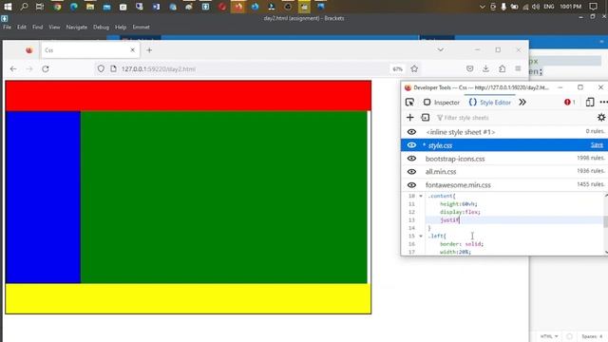Reload the current Firefox page
Image resolution: width=608 pixels, height=342 pixels.
46,69
